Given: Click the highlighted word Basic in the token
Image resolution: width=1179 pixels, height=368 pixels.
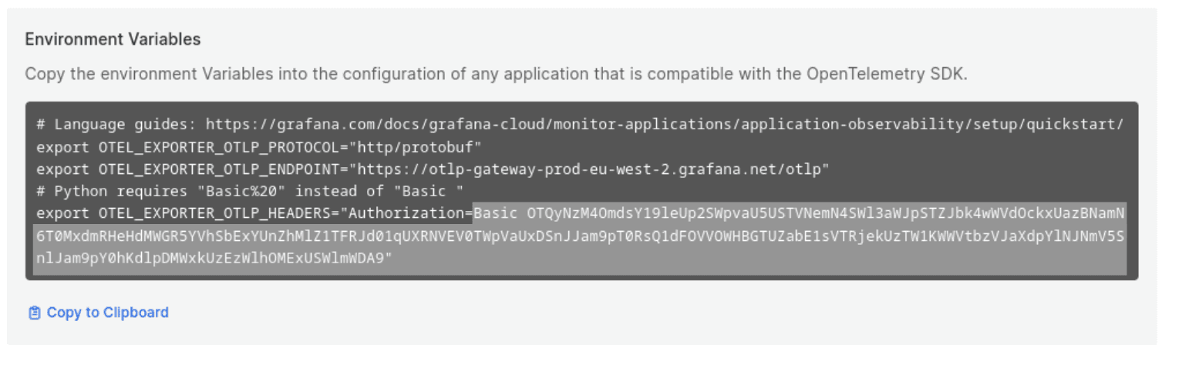Looking at the screenshot, I should pyautogui.click(x=497, y=213).
